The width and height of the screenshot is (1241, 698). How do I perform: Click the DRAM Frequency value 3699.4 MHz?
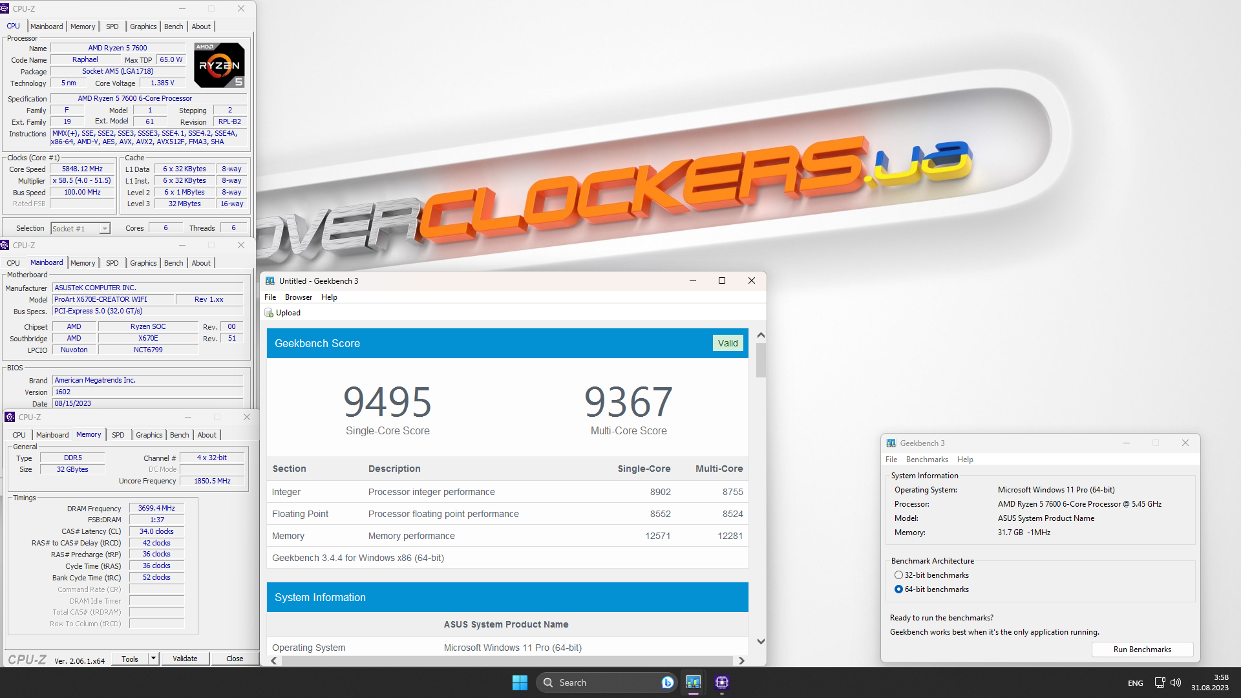[156, 508]
